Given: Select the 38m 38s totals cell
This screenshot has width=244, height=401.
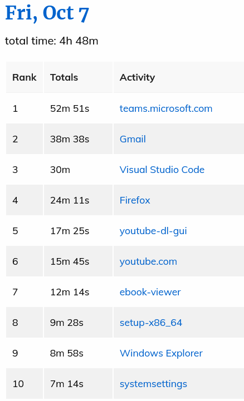Looking at the screenshot, I should pos(78,139).
